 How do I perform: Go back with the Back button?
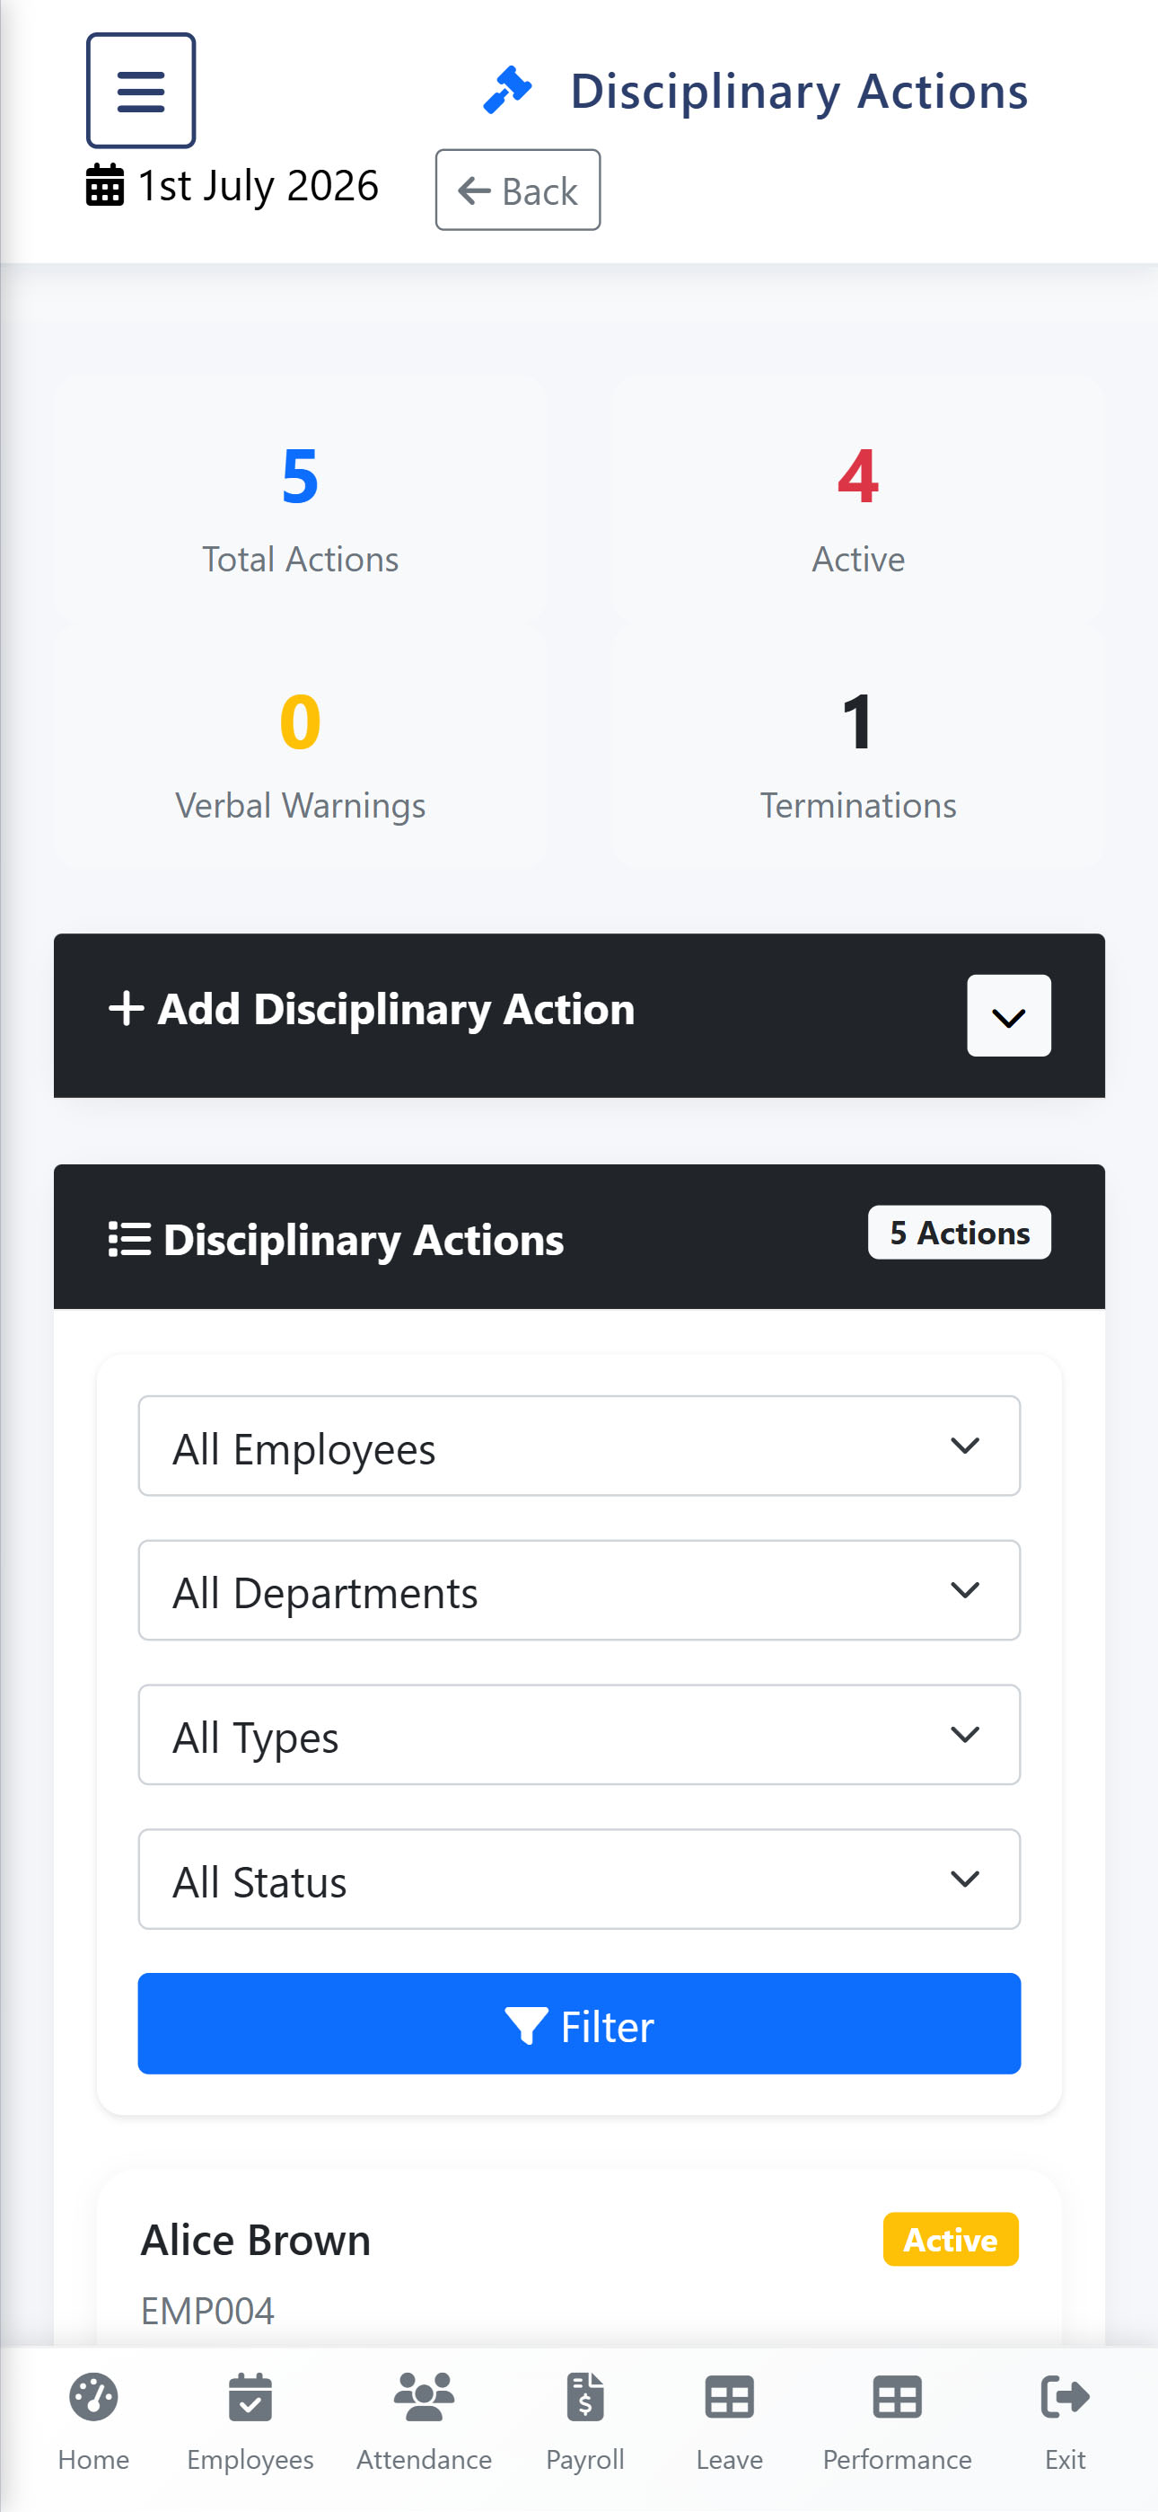point(518,190)
